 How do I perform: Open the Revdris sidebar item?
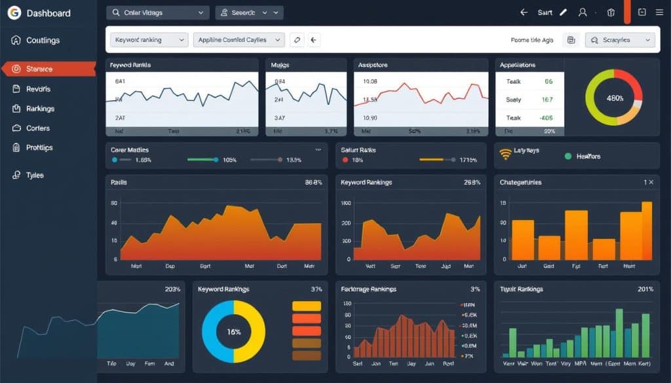38,89
